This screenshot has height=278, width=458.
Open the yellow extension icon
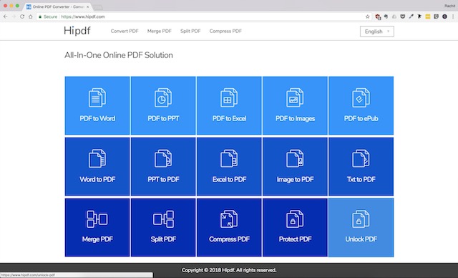tap(428, 16)
